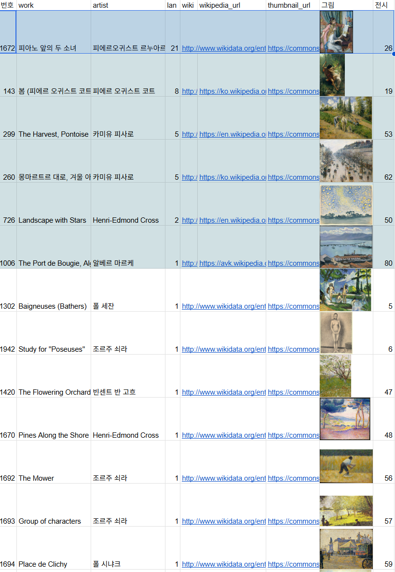Select Baigneuses painting thumbnail

point(345,290)
